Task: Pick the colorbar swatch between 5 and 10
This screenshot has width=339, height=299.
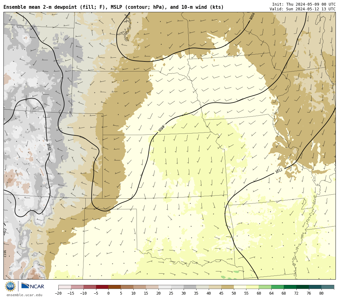Action: (x=127, y=287)
